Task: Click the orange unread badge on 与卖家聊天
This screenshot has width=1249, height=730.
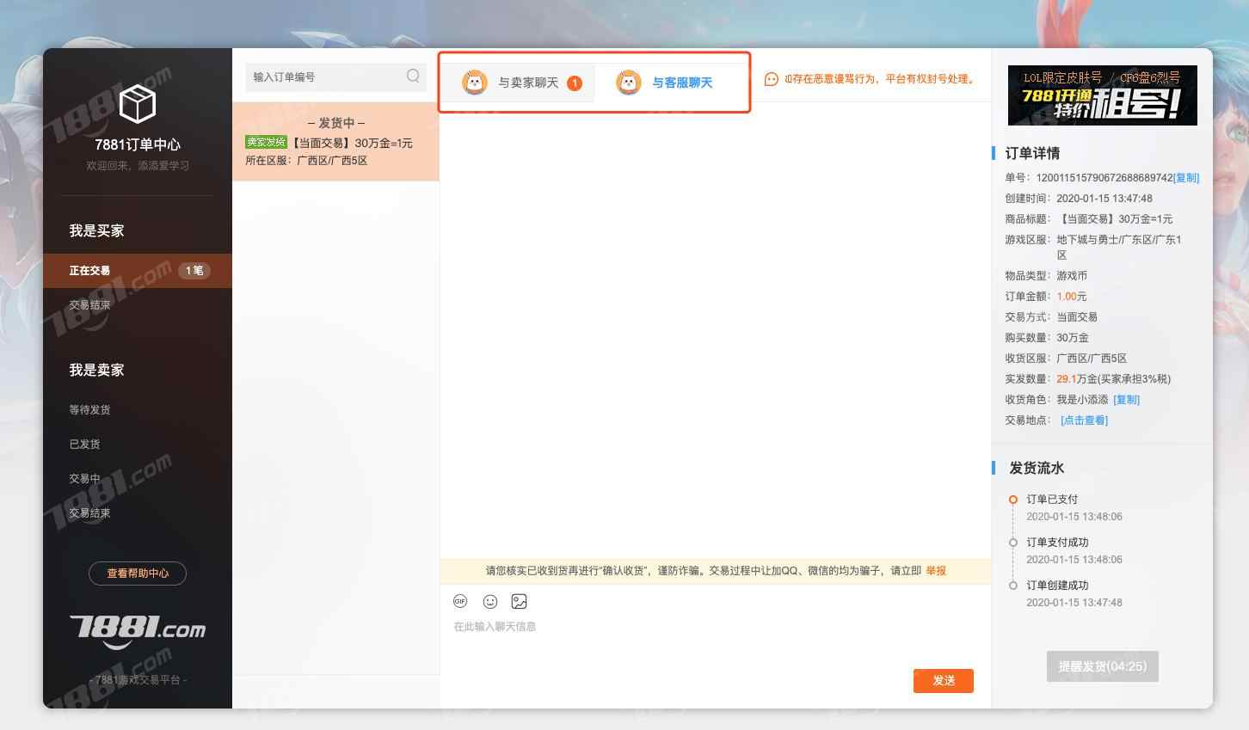Action: (575, 83)
